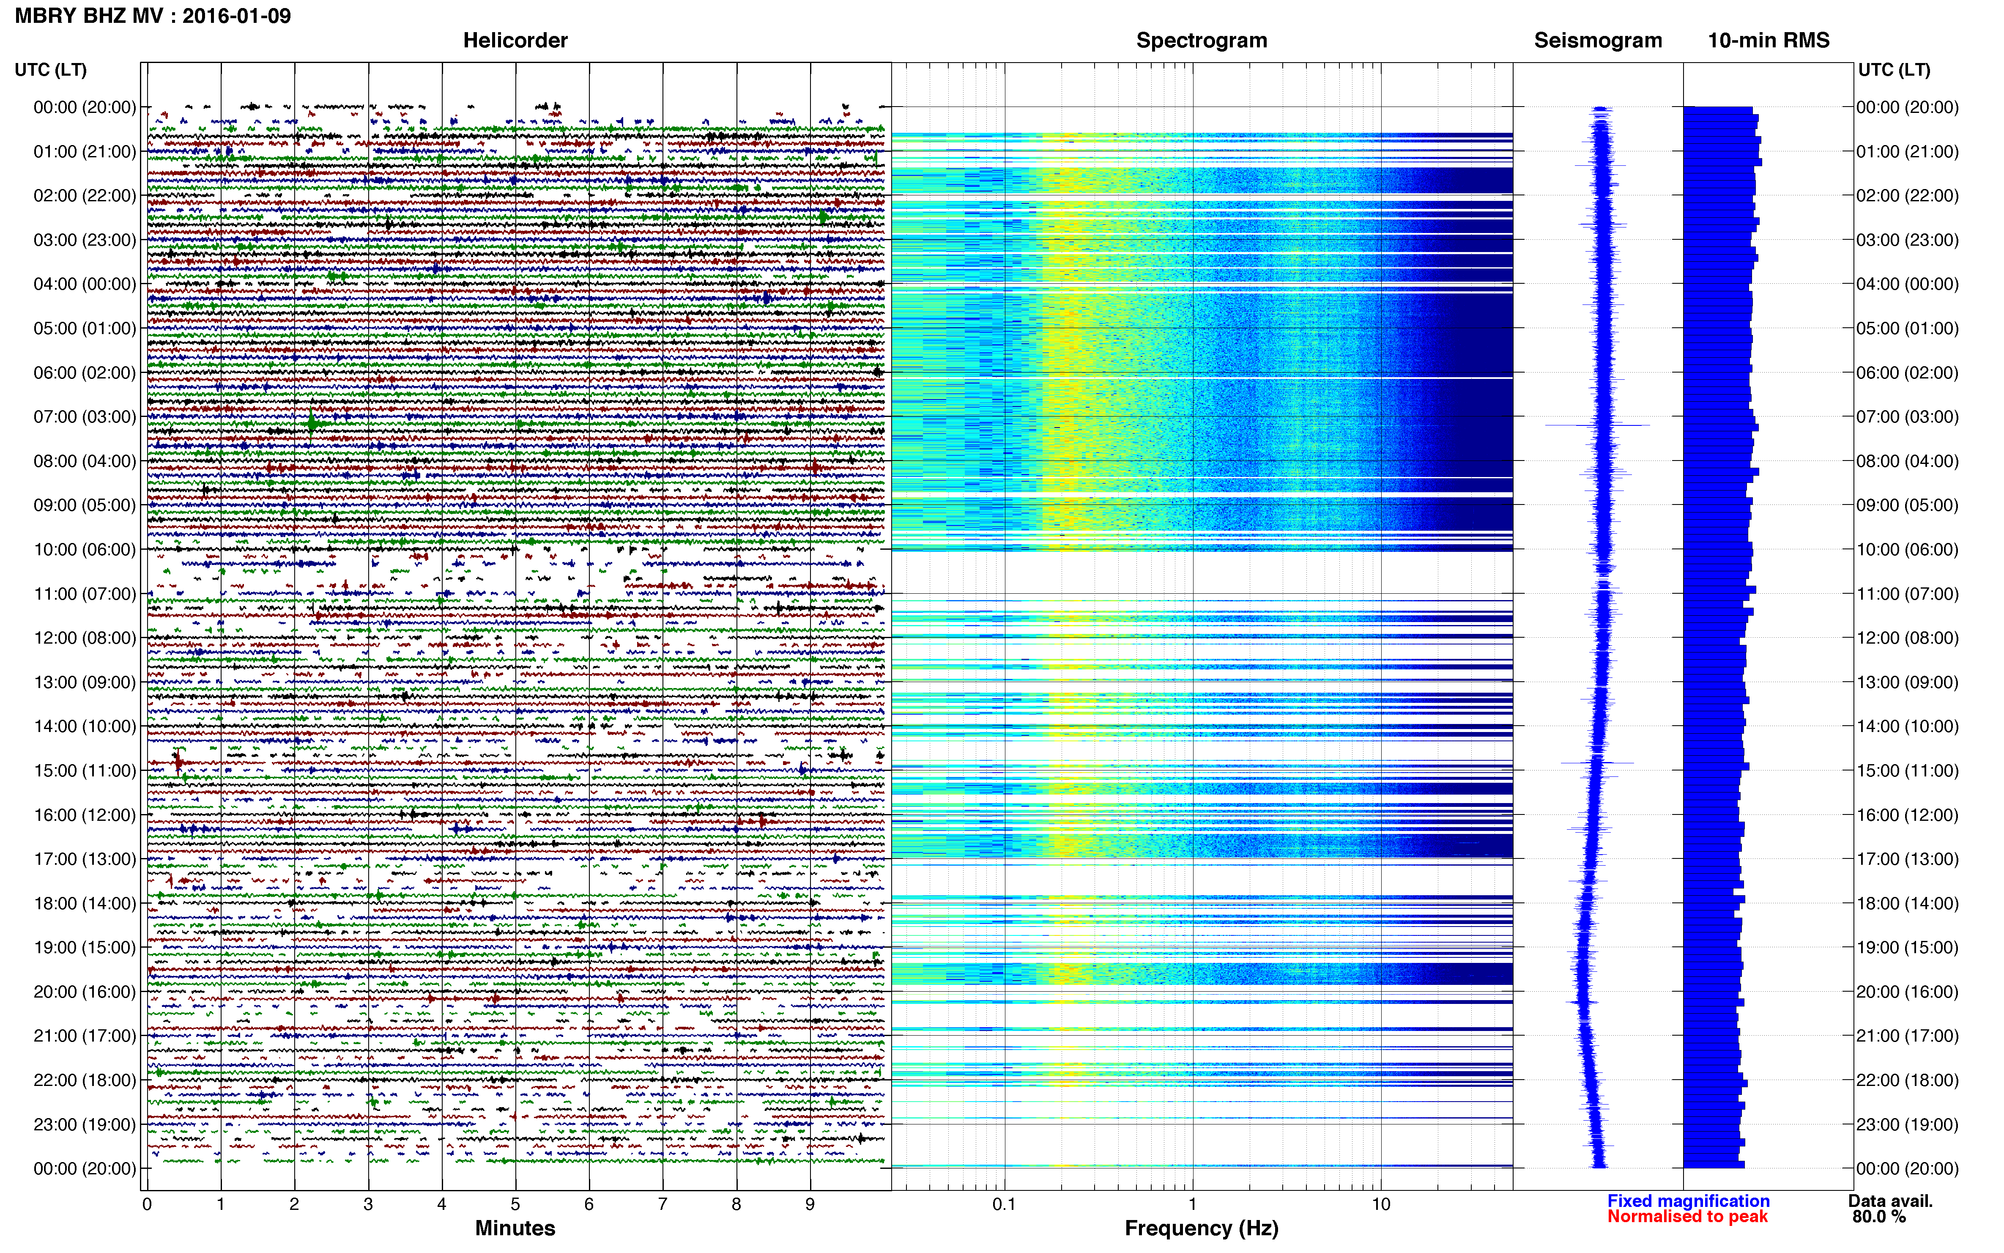Click the left '09:00 (05:00)' time label

[85, 505]
